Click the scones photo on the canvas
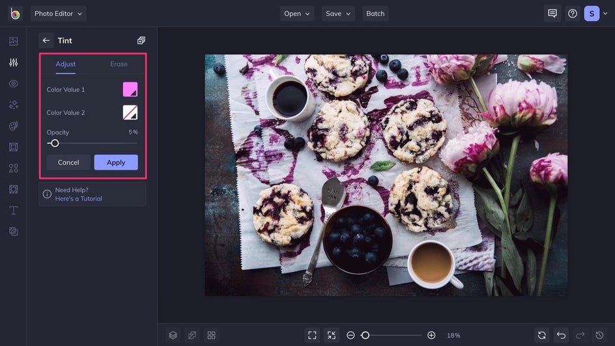Screen dimensions: 615x346 [386, 175]
